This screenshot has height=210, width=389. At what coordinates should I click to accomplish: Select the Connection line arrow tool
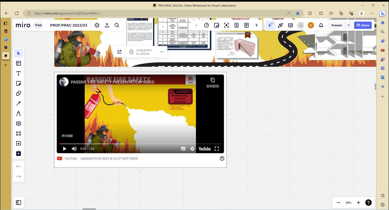pyautogui.click(x=19, y=103)
